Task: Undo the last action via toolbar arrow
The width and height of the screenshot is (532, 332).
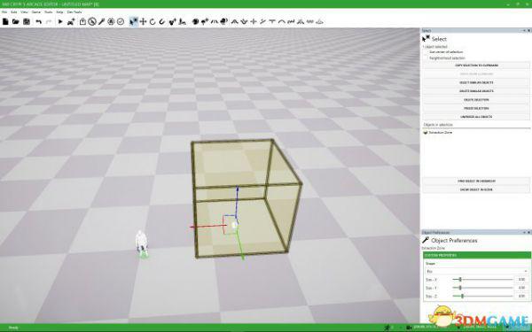Action: pos(39,21)
